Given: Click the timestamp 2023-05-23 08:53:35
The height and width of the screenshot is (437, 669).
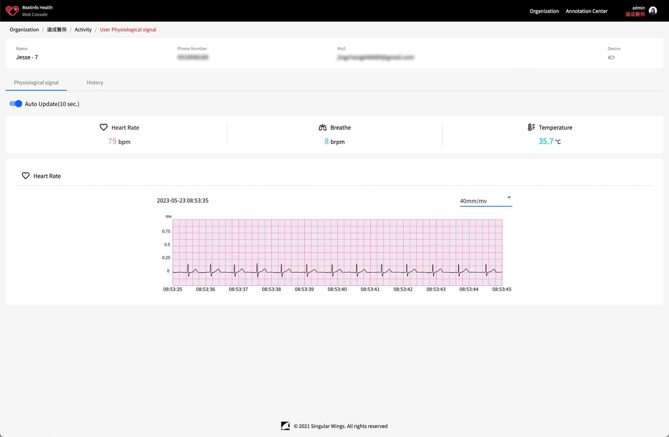Looking at the screenshot, I should point(183,200).
